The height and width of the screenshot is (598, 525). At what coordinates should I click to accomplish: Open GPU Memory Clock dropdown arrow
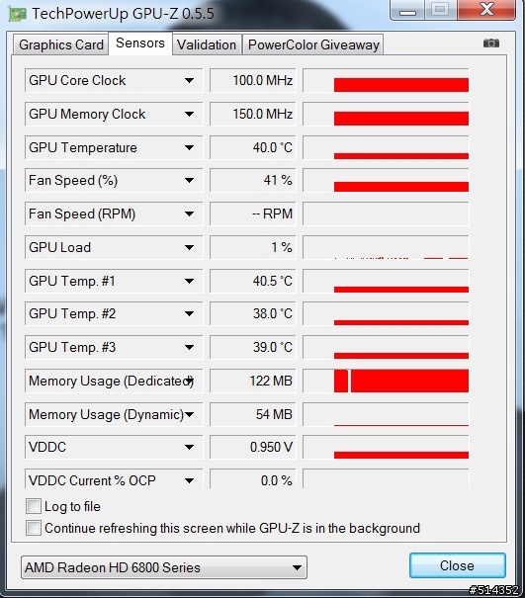pos(189,114)
